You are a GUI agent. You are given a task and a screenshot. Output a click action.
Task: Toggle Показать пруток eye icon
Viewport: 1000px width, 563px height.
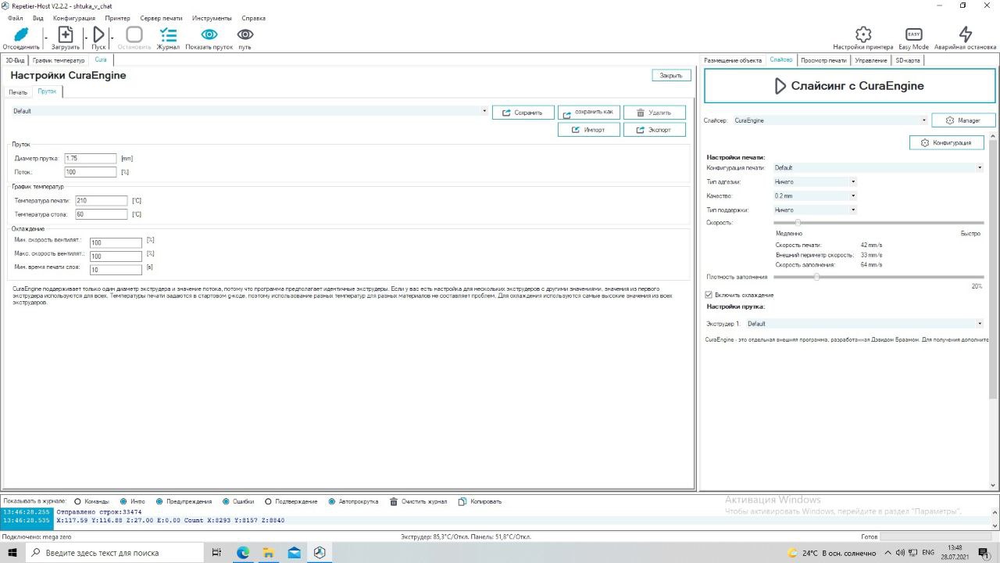coord(209,34)
